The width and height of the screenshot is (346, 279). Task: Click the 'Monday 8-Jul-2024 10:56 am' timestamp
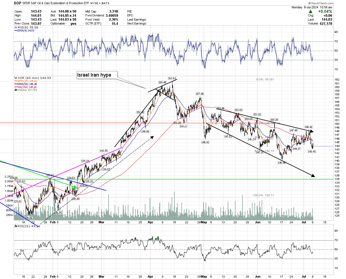(x=312, y=7)
